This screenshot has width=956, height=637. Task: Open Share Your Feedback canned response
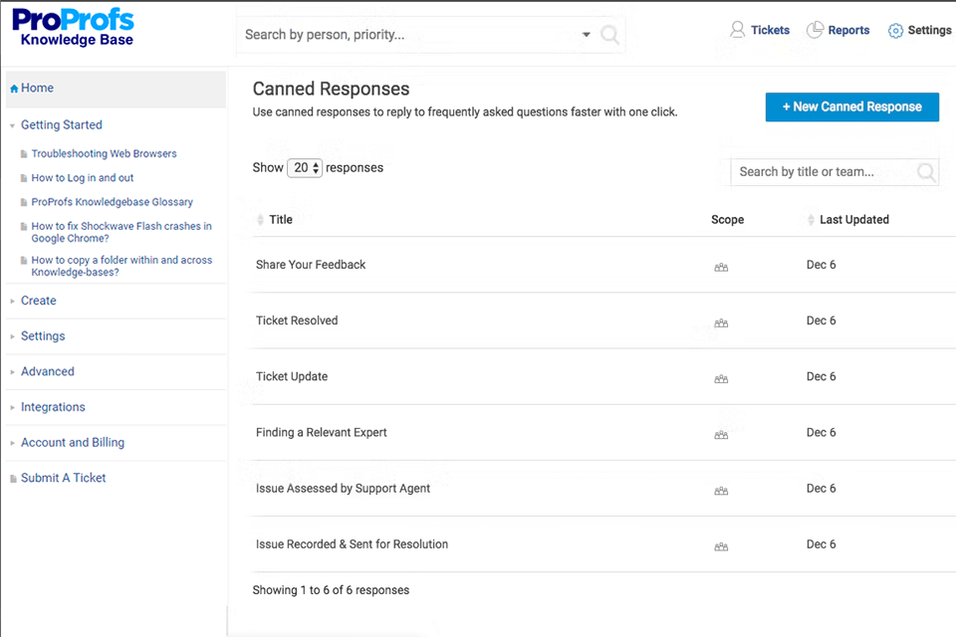coord(311,265)
